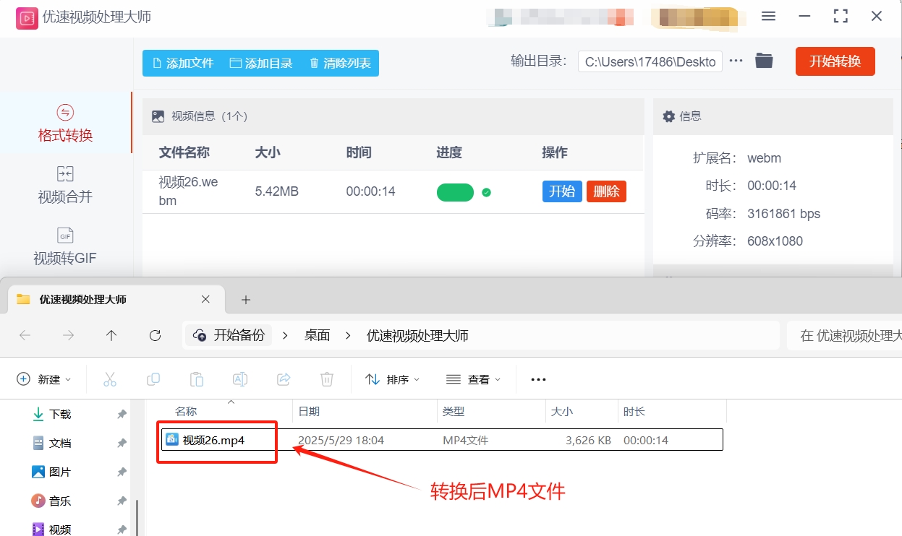Open 图片 in the Explorer sidebar

[60, 472]
